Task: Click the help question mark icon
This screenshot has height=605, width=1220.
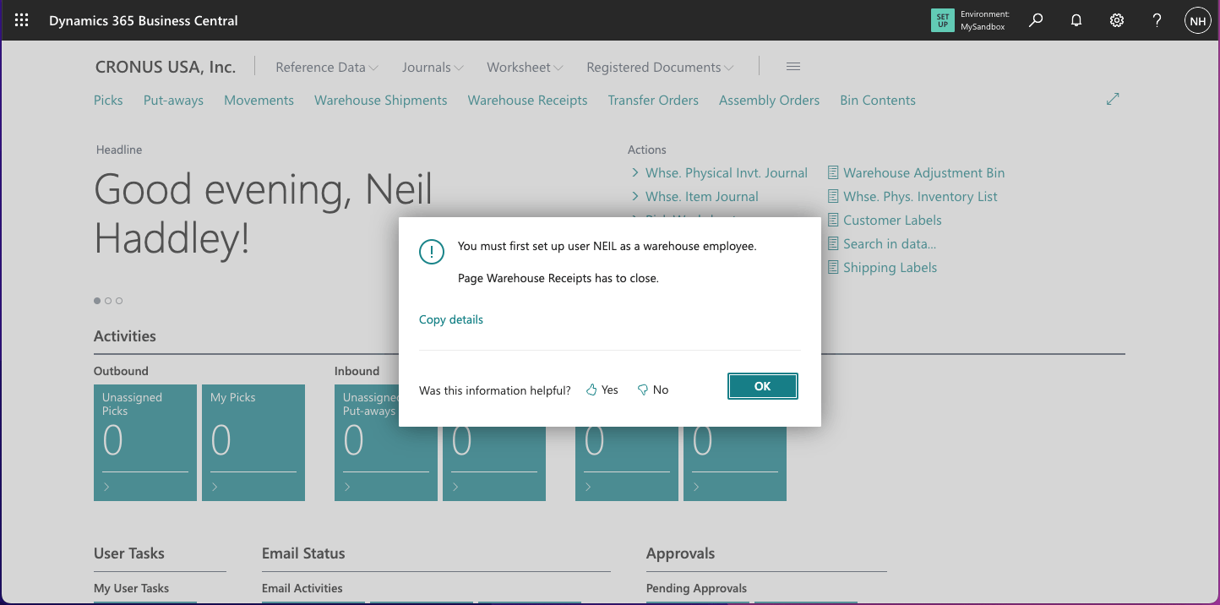Action: (x=1157, y=20)
